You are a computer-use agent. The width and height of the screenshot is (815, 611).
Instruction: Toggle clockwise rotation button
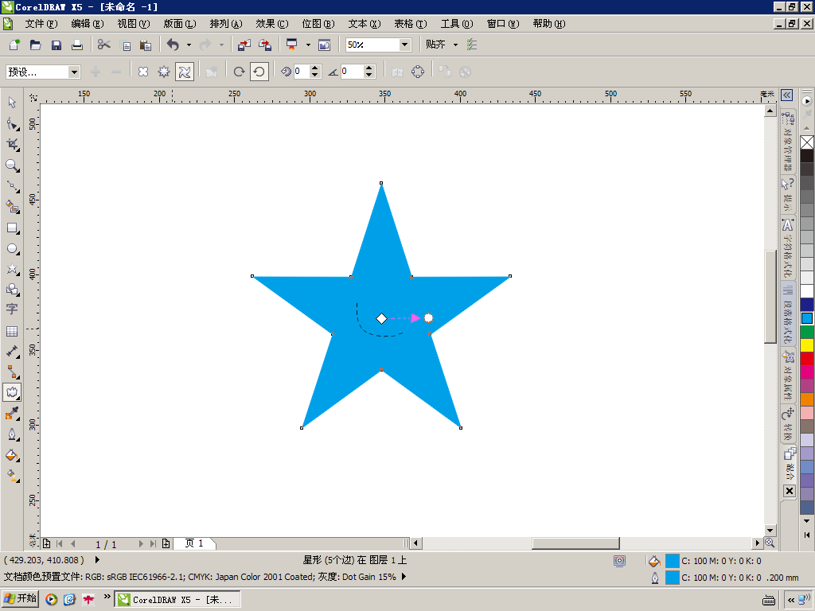tap(239, 72)
